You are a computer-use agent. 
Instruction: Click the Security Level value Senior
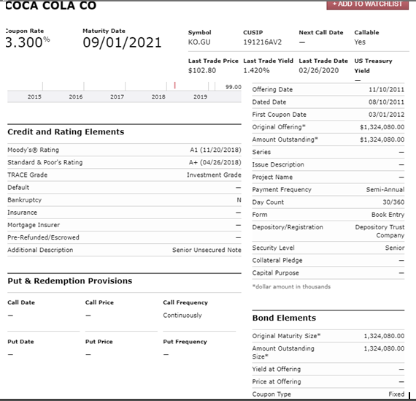[395, 248]
